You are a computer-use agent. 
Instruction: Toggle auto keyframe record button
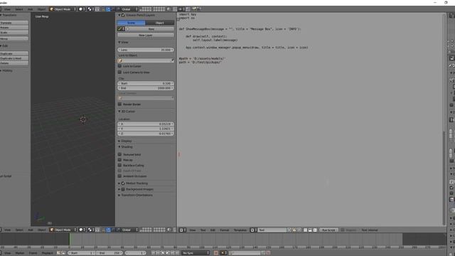[216, 253]
